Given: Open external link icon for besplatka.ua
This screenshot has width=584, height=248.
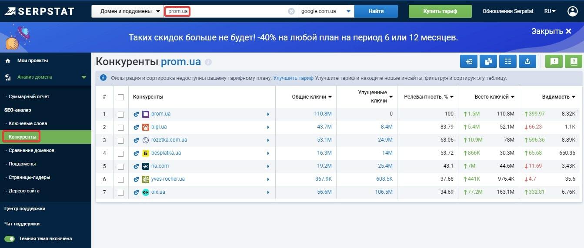Looking at the screenshot, I should tap(136, 153).
